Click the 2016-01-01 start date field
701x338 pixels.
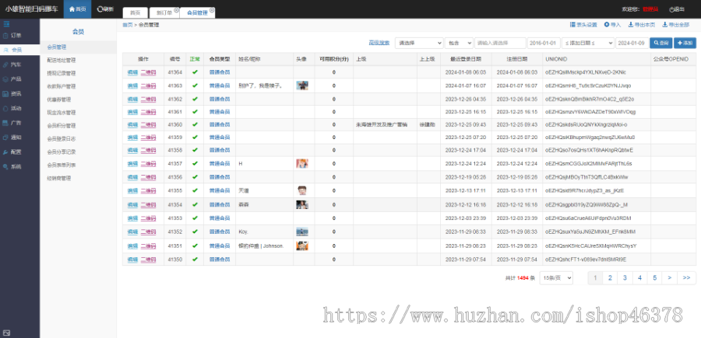[x=544, y=43]
